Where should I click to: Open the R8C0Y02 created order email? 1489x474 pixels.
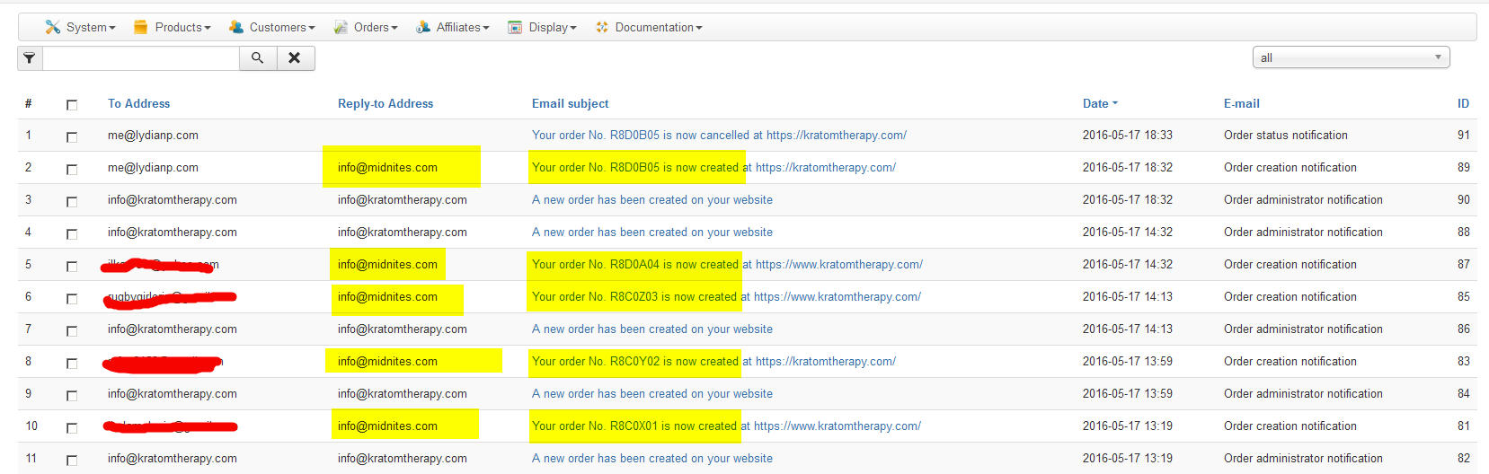coord(713,361)
